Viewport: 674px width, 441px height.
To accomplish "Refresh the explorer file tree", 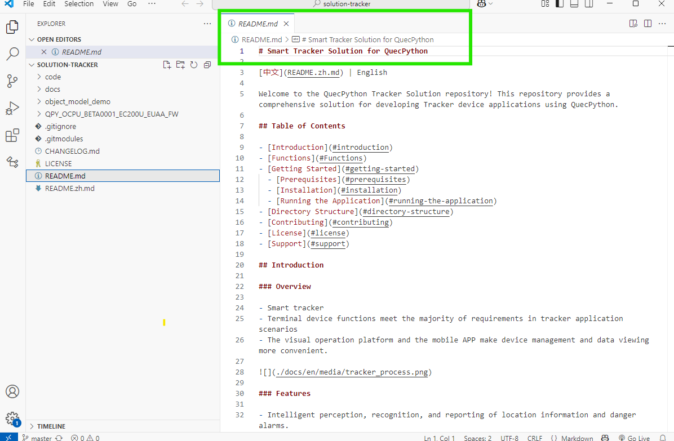I will click(194, 65).
